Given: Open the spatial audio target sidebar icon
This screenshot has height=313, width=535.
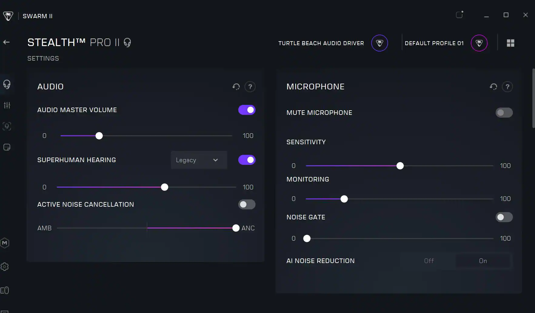Looking at the screenshot, I should tap(7, 126).
